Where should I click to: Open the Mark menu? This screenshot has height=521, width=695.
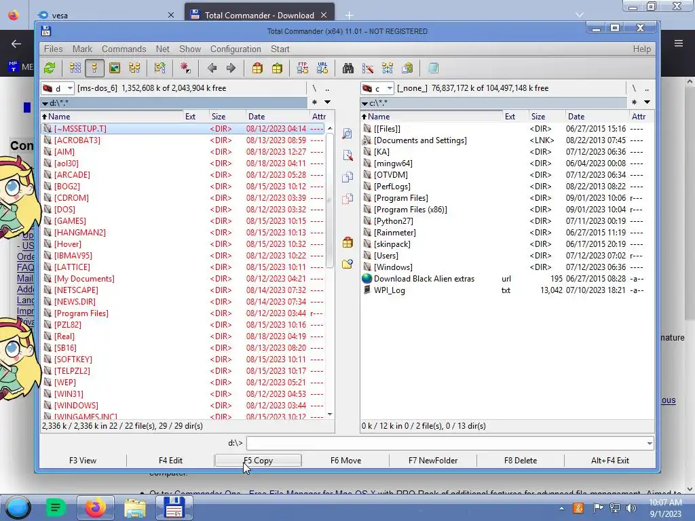[82, 49]
